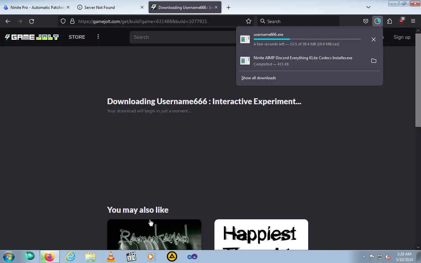Viewport: 421px width, 263px height.
Task: Open the Happiest game thumbnail
Action: (261, 235)
